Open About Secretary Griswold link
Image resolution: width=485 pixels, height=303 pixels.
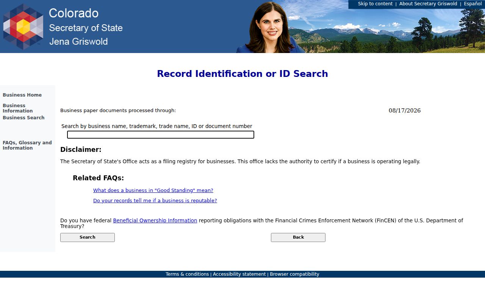pos(428,4)
